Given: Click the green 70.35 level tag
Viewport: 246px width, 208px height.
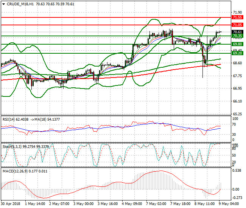Looking at the screenshot, I should [237, 36].
